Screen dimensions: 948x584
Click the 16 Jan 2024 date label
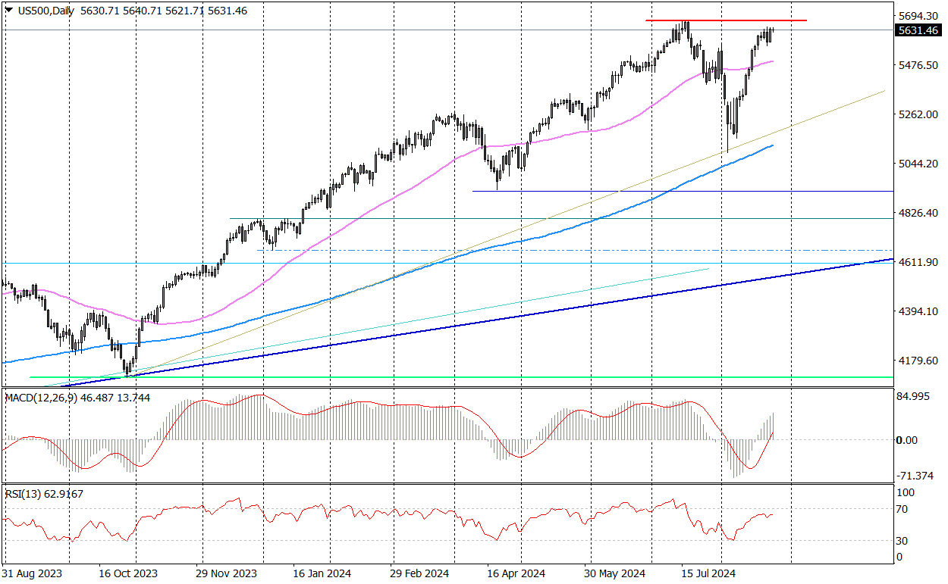[322, 574]
